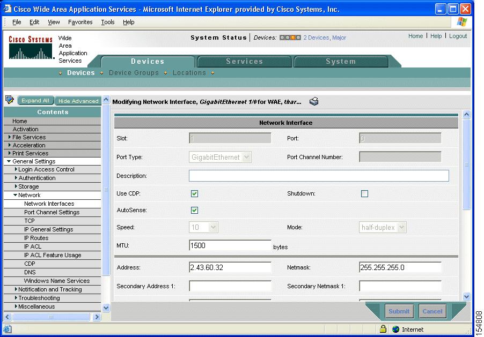Enable the Shutdown checkbox
The image size is (484, 337).
click(364, 193)
